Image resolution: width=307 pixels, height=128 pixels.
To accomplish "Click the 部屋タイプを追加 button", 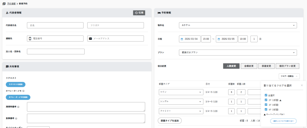I will point(169,121).
